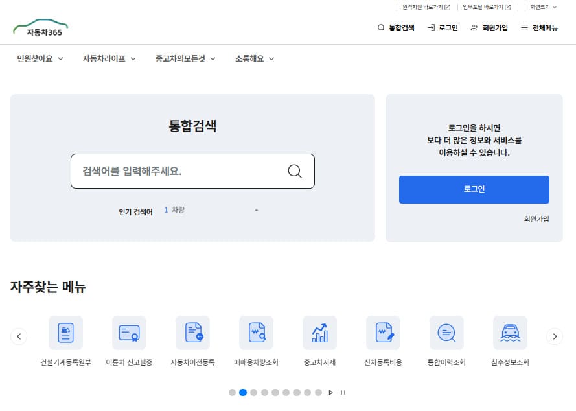Screen dimensions: 576x411
Task: Click the 통합이력조회 label
Action: click(446, 362)
